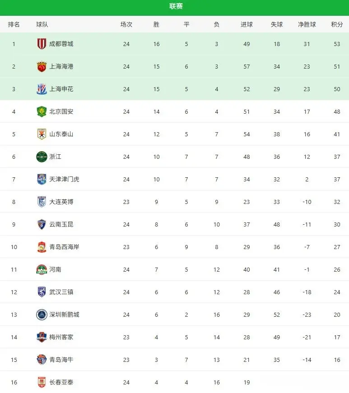Click the 云南玉昆 team logo
The image size is (349, 393).
click(x=42, y=224)
